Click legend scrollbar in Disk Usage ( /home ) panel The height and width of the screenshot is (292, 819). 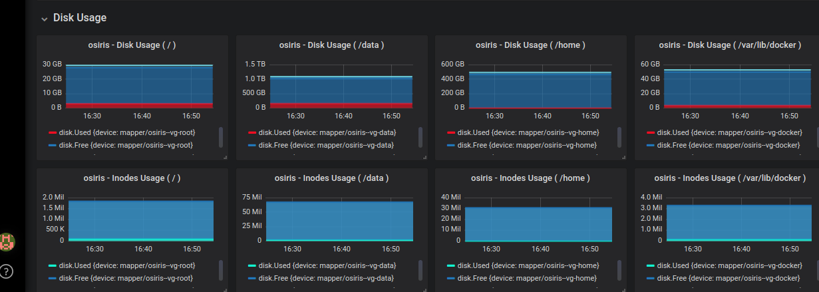(619, 138)
